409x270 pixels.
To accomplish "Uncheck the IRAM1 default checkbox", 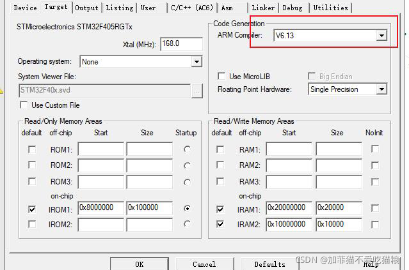I will [220, 209].
